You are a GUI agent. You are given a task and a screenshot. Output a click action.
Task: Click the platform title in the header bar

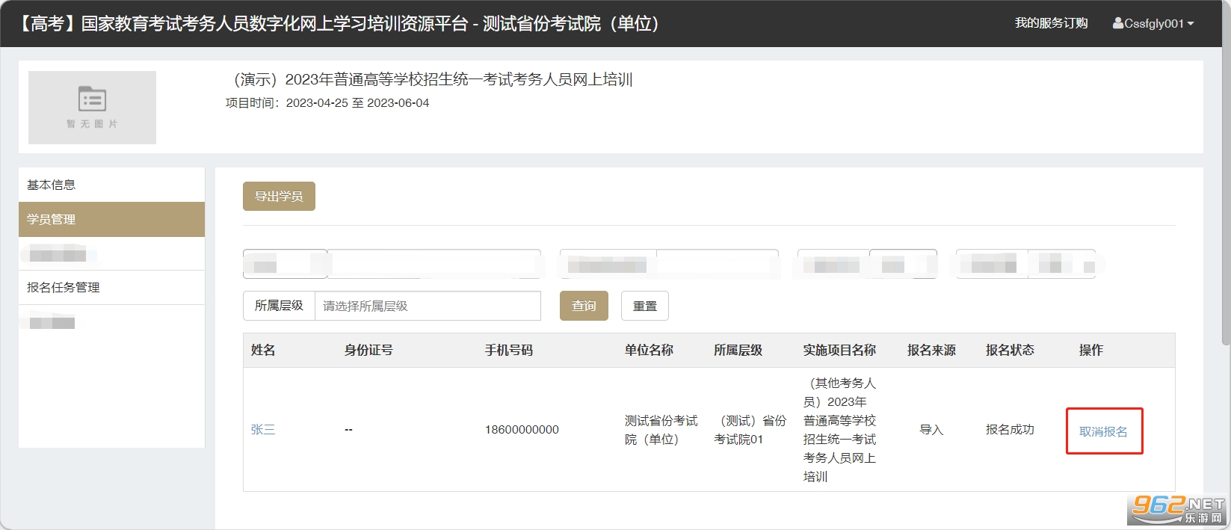click(x=337, y=24)
